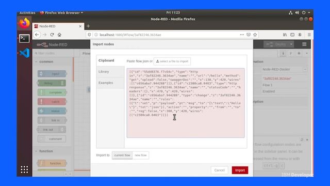Open Terminal from Ubuntu dock
This screenshot has width=330, height=186.
click(x=24, y=38)
